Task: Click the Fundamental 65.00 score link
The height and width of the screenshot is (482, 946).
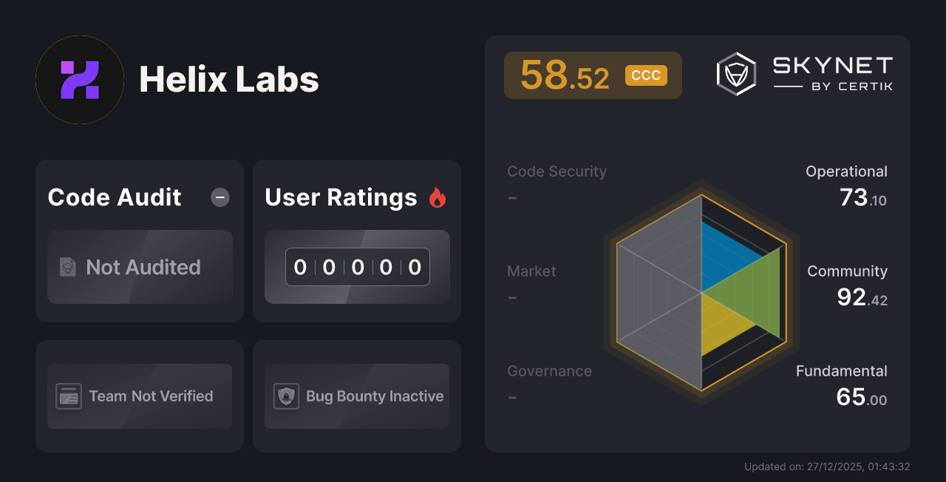Action: 842,383
